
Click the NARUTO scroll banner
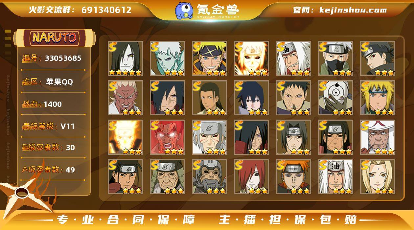tap(54, 37)
